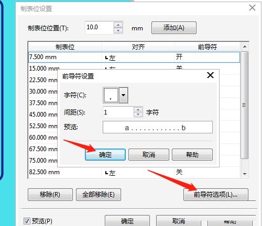Click the 开 leader cell in 7.500 mm row
This screenshot has width=262, height=226.
tap(208, 57)
